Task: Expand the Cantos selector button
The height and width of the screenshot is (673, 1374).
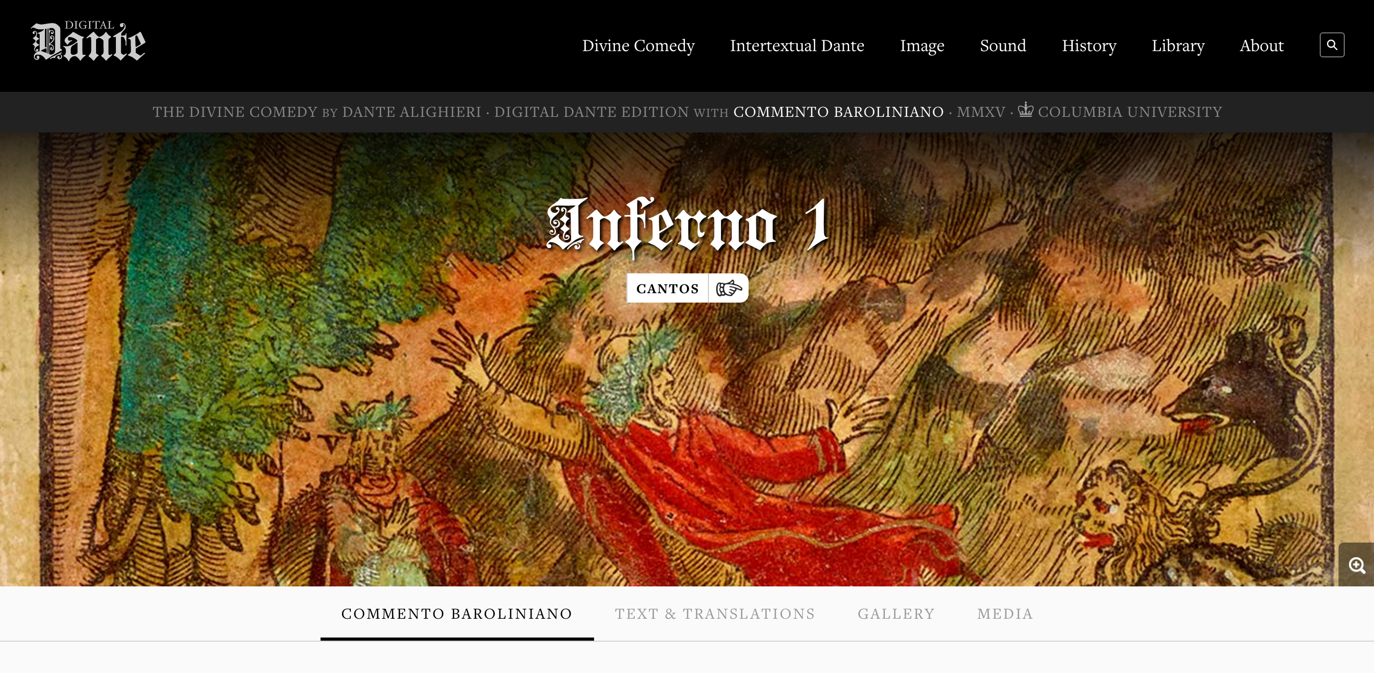Action: (x=667, y=289)
